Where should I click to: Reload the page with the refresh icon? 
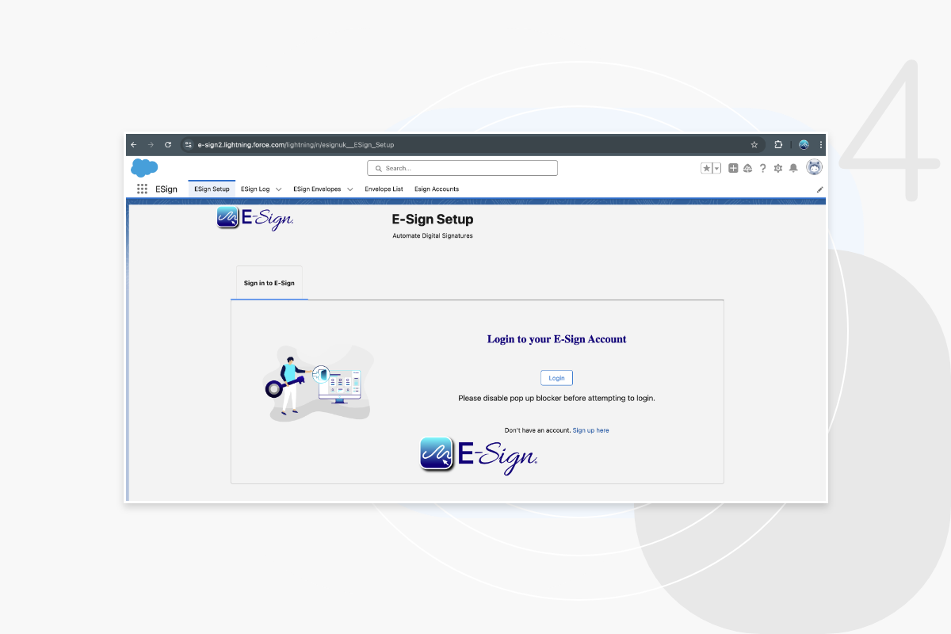click(168, 145)
